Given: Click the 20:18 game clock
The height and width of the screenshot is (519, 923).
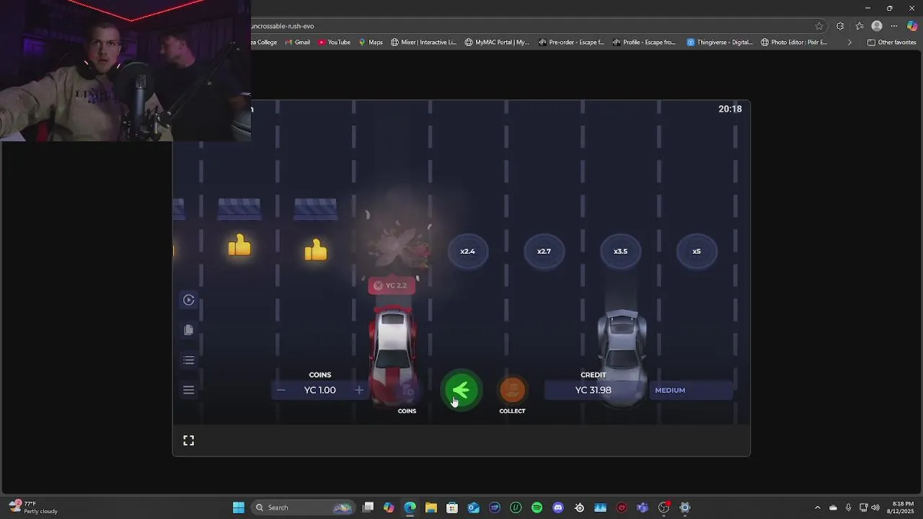Looking at the screenshot, I should [730, 109].
